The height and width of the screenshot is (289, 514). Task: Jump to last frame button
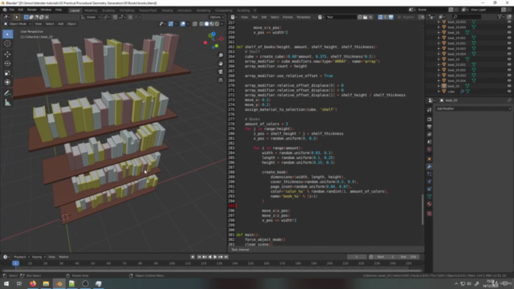click(226, 257)
